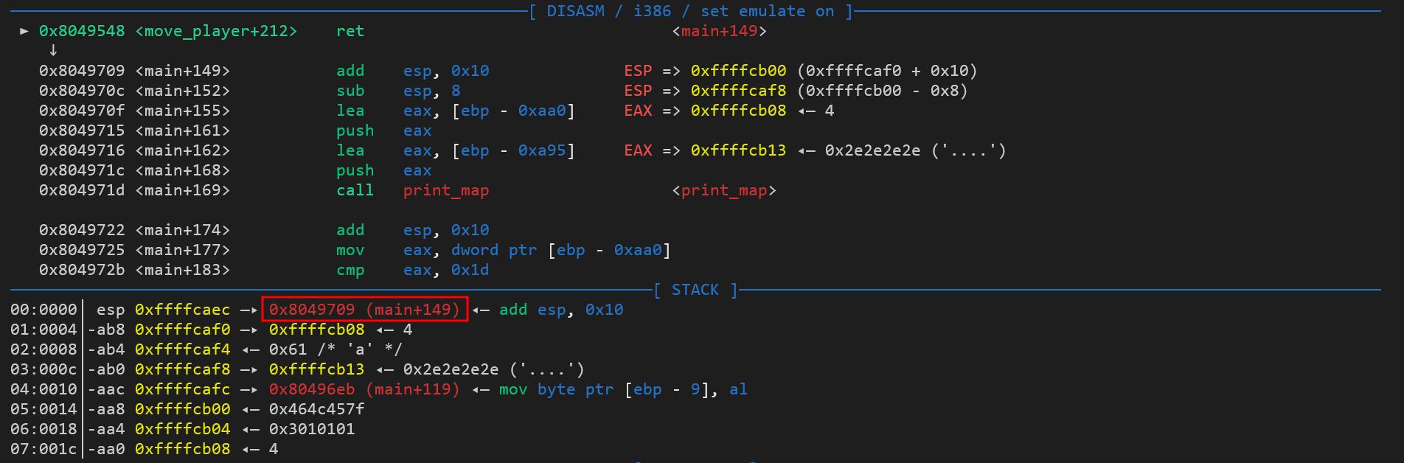Click the stack value 0x3010101
The height and width of the screenshot is (463, 1404).
pyautogui.click(x=311, y=429)
